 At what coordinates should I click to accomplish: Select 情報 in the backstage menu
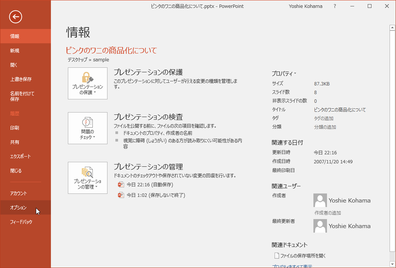click(x=26, y=36)
